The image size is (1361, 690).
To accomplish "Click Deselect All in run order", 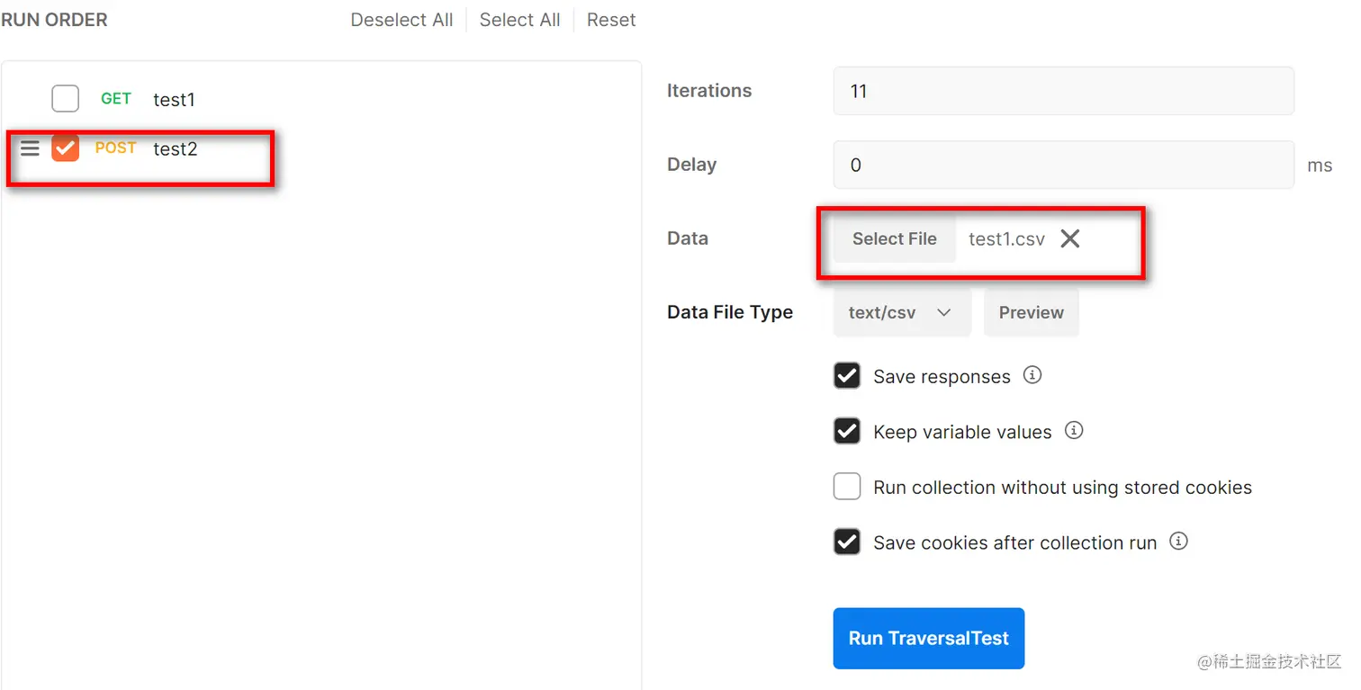I will click(x=401, y=20).
